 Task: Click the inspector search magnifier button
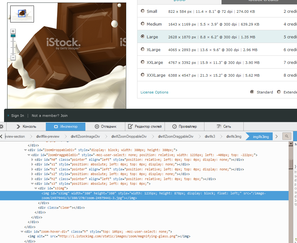[x=287, y=136]
